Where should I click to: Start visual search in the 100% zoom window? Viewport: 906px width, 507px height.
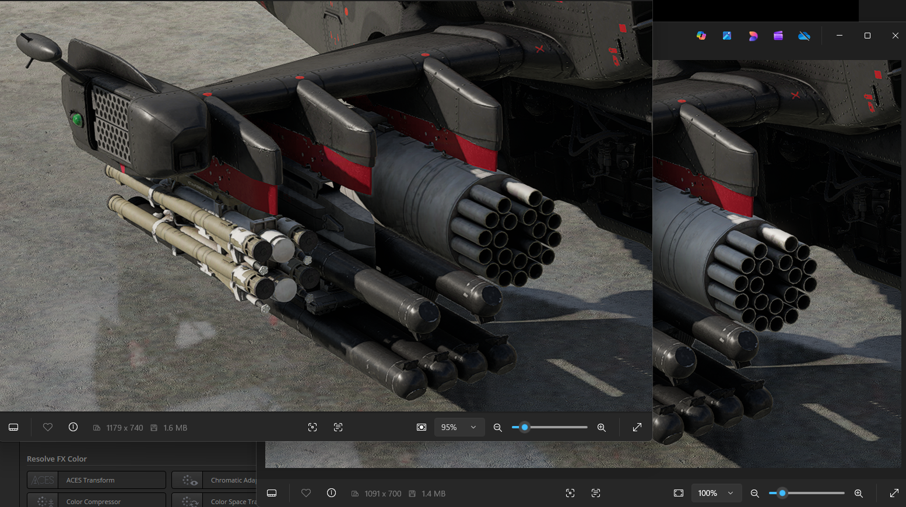(x=570, y=493)
